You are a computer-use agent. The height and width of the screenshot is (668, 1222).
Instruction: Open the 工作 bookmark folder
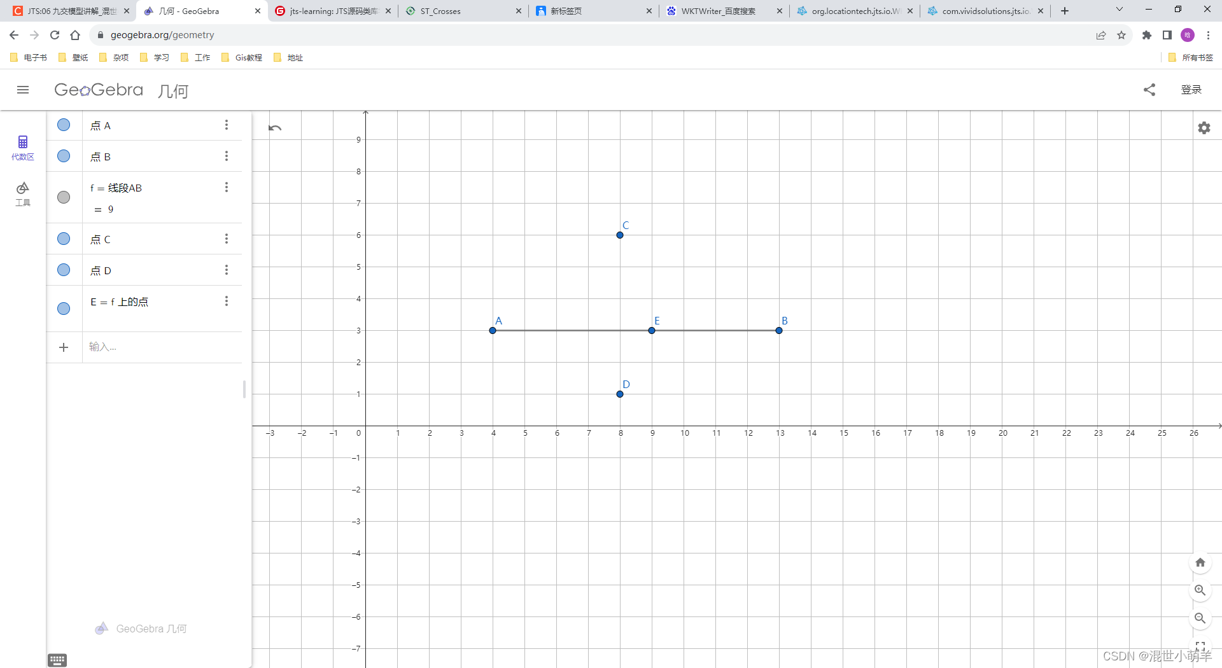click(x=195, y=57)
